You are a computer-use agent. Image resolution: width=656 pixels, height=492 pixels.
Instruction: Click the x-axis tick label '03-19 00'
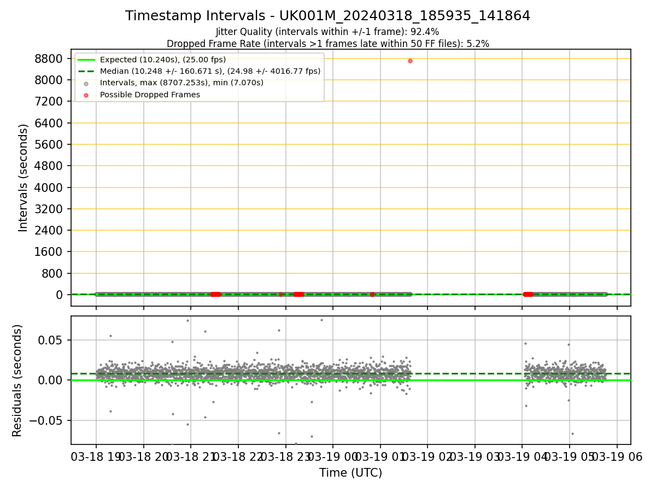coord(333,457)
